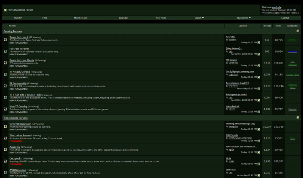Image resolution: width=303 pixels, height=178 pixels.
Task: Click the status icon beside TF / Half-Life / Source Tech
Action: click(x=5, y=97)
